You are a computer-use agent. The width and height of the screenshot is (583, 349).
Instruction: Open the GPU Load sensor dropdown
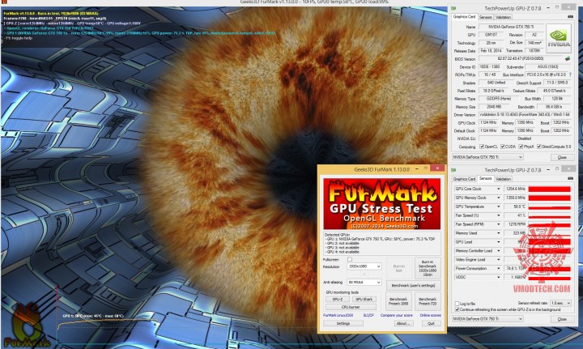tap(498, 242)
